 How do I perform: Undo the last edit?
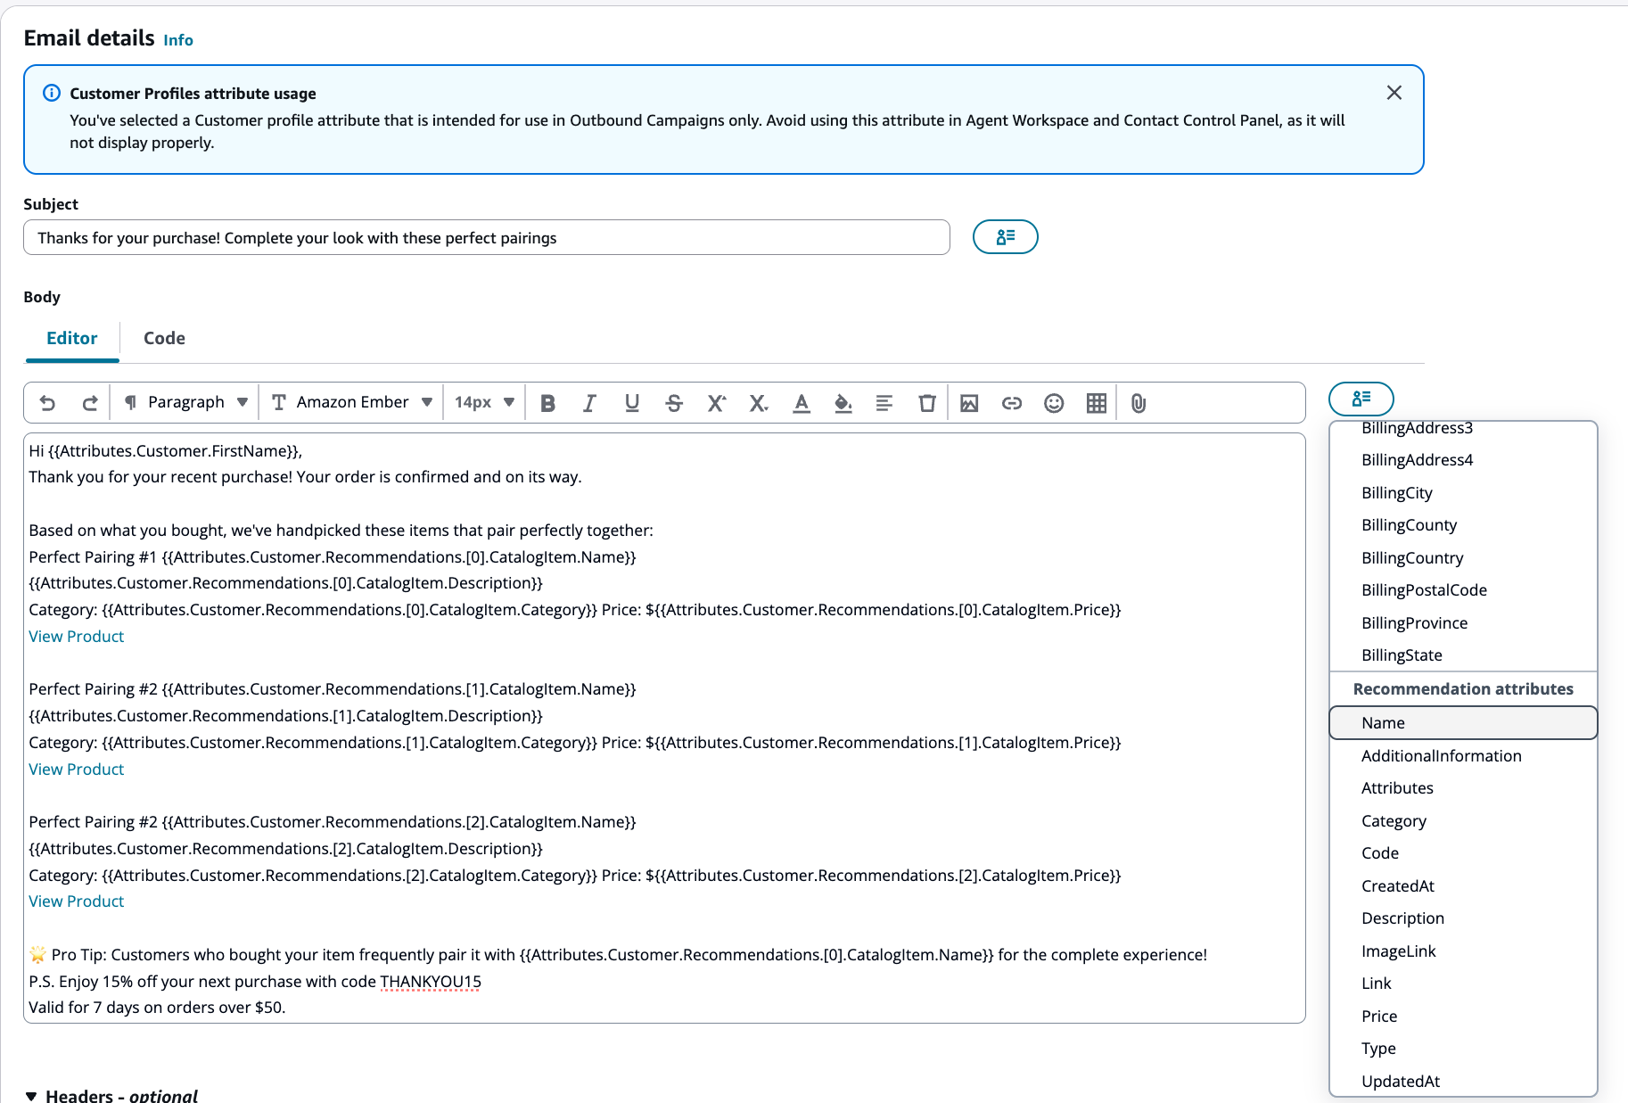47,403
